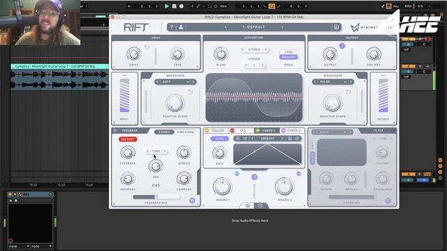This screenshot has width=447, height=251.
Task: Open the help question mark in RIFT
Action: (x=172, y=27)
